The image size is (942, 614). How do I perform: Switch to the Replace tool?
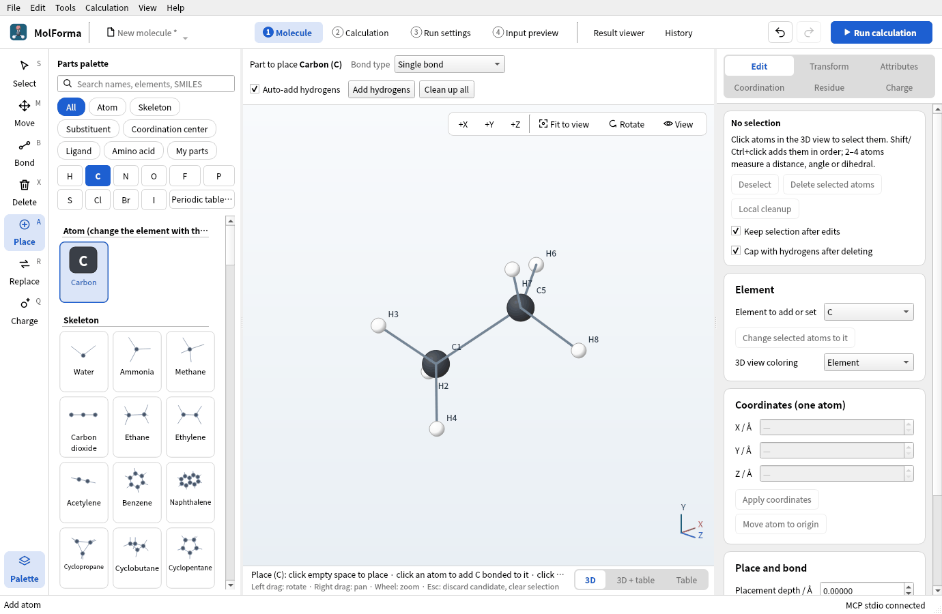click(25, 272)
